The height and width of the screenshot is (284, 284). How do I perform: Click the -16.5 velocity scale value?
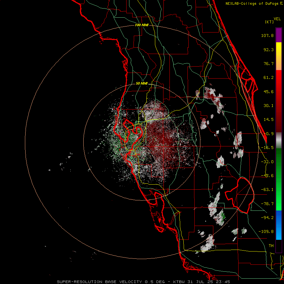[267, 148]
